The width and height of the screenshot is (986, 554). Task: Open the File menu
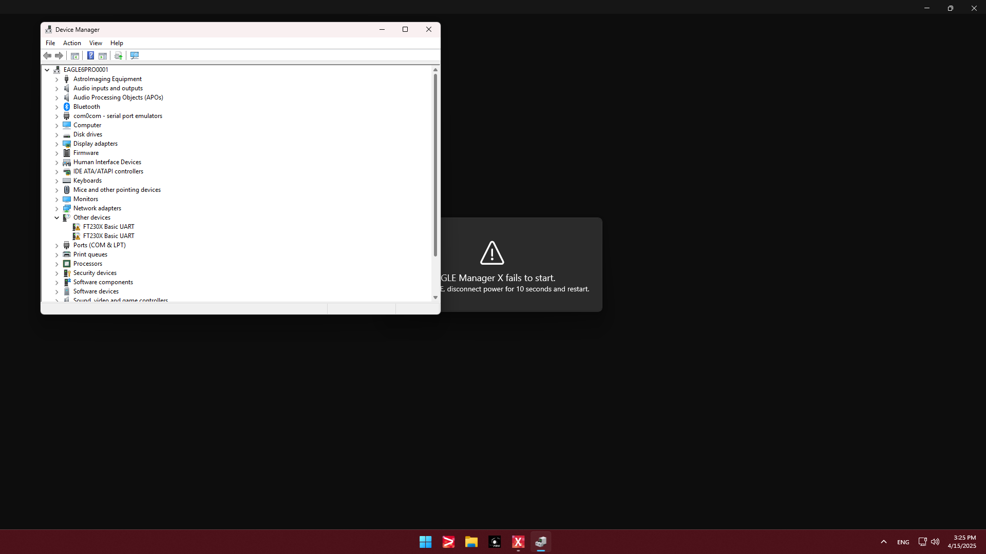click(50, 43)
